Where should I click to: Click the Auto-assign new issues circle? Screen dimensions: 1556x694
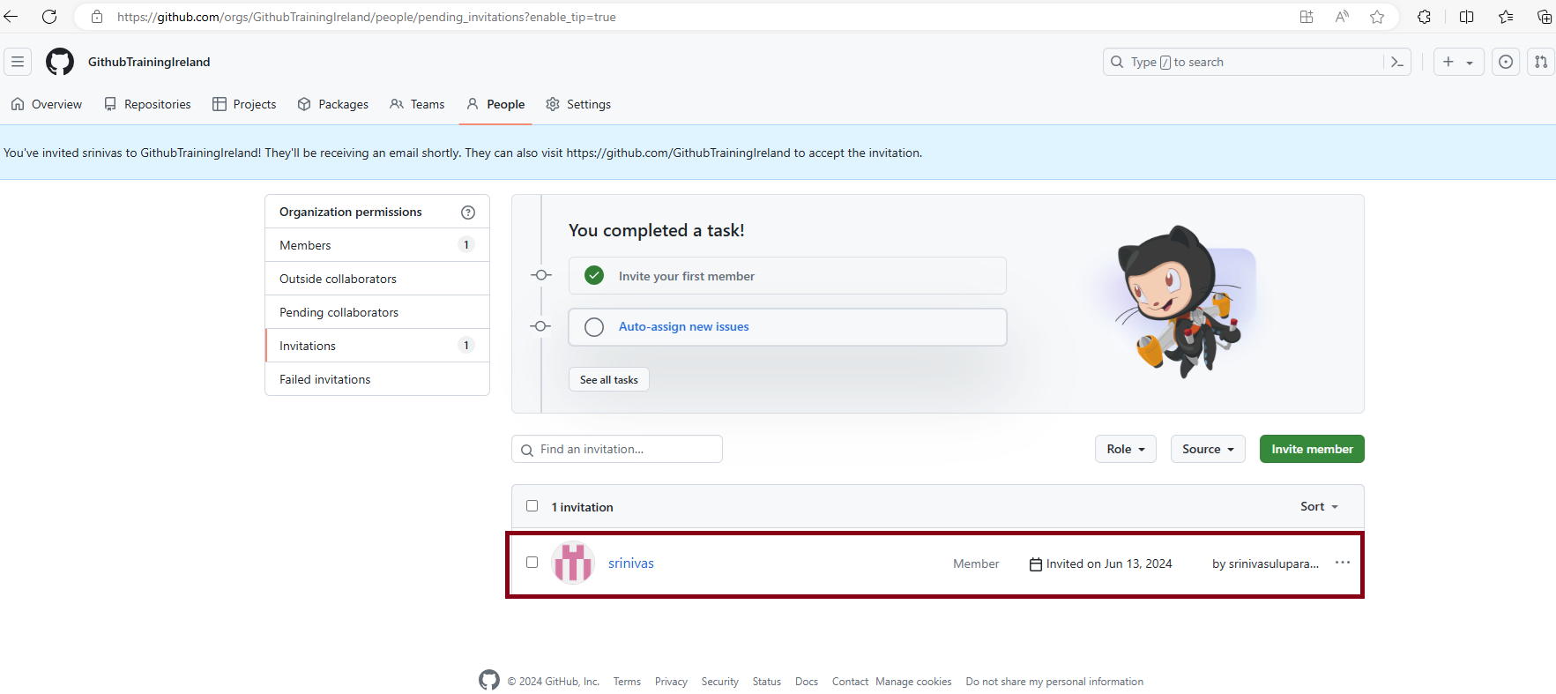(x=594, y=327)
